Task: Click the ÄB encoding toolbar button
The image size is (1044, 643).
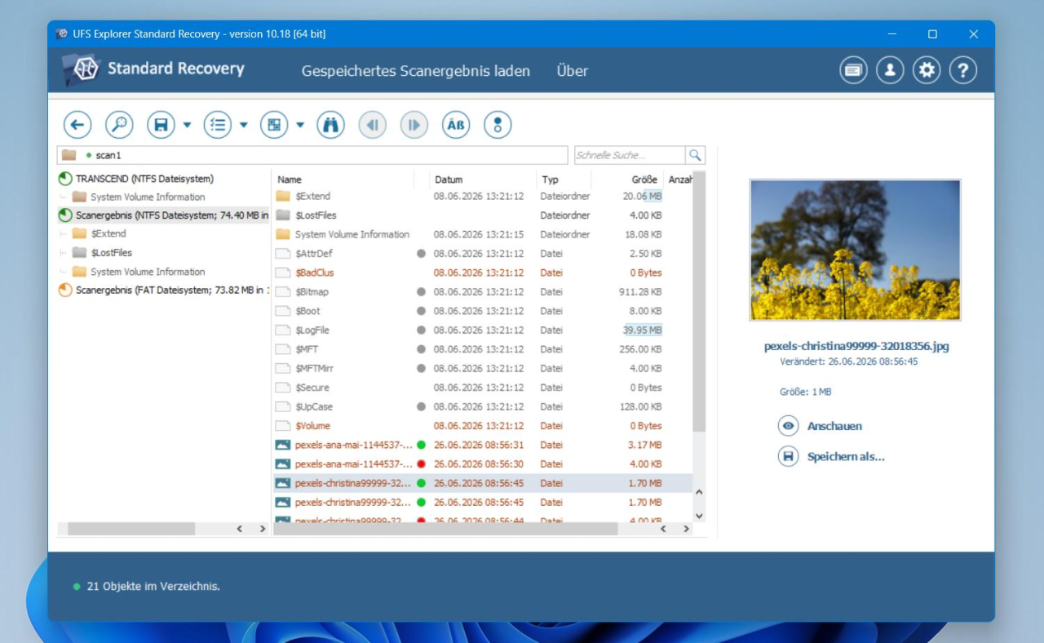Action: pyautogui.click(x=456, y=125)
